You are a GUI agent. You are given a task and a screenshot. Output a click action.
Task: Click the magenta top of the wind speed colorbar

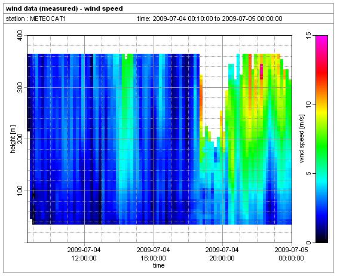click(321, 39)
